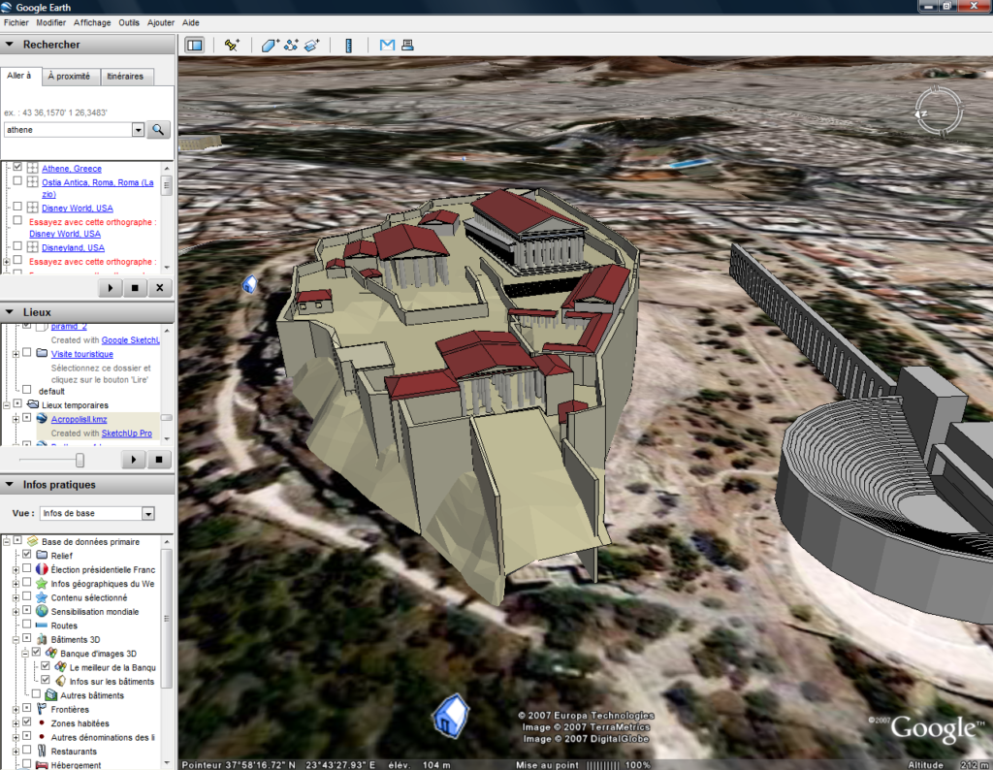993x770 pixels.
Task: Switch to the À proximité tab
Action: coord(69,76)
